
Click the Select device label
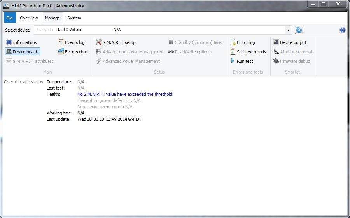17,30
